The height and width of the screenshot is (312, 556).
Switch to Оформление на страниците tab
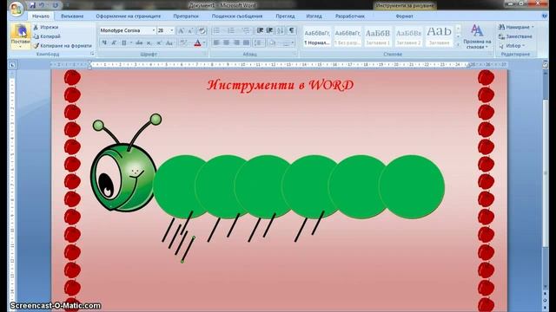128,16
